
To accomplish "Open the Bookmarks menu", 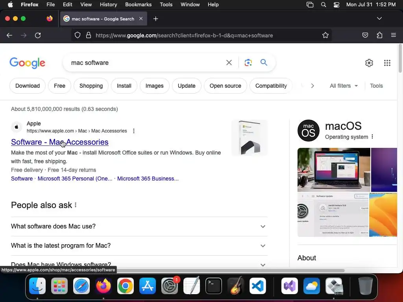I will click(x=138, y=5).
